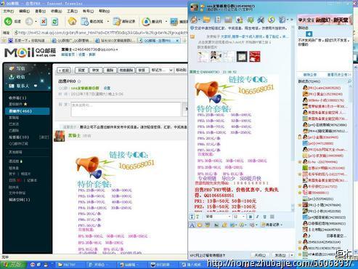Open the Settings link under the account name
This screenshot has height=269, width=358.
point(82,55)
